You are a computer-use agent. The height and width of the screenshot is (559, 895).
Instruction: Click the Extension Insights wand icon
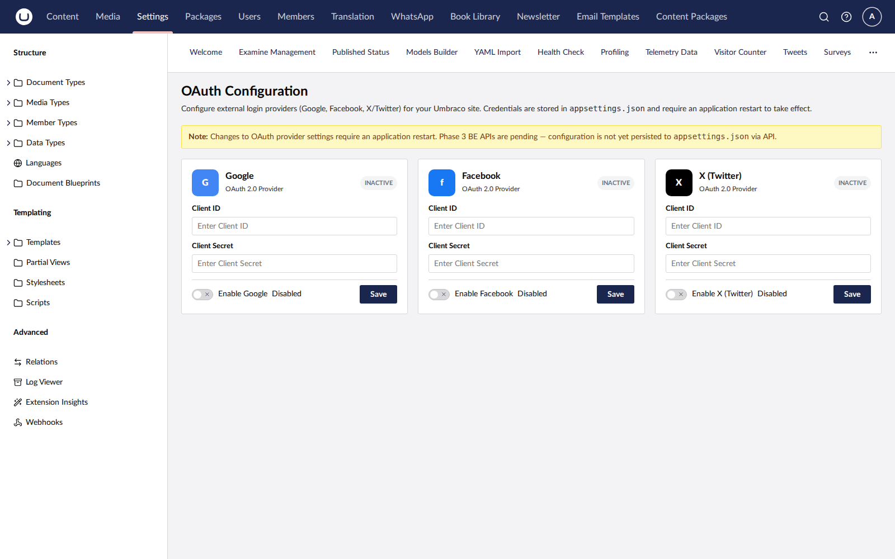pyautogui.click(x=18, y=402)
